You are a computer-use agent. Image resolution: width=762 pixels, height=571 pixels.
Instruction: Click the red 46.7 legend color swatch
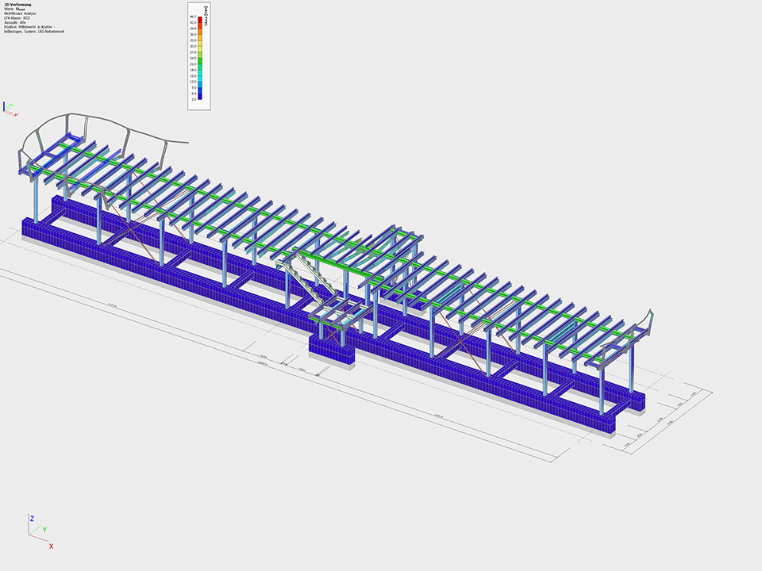199,18
